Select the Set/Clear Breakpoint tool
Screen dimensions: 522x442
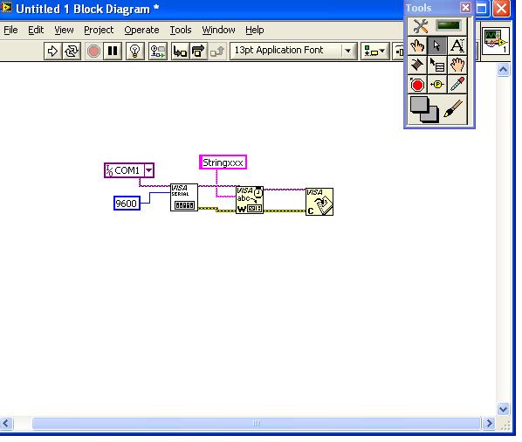(417, 84)
